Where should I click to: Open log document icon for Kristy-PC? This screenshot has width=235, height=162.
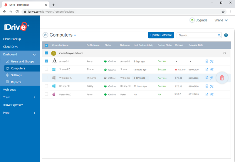[x=207, y=86]
